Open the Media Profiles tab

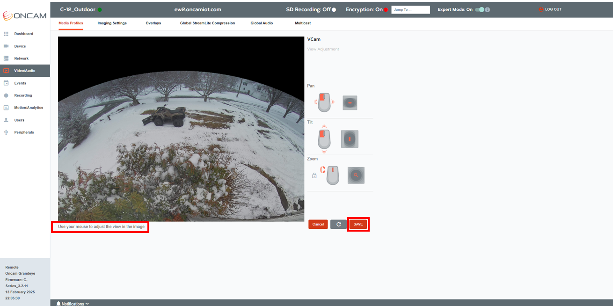pos(71,23)
